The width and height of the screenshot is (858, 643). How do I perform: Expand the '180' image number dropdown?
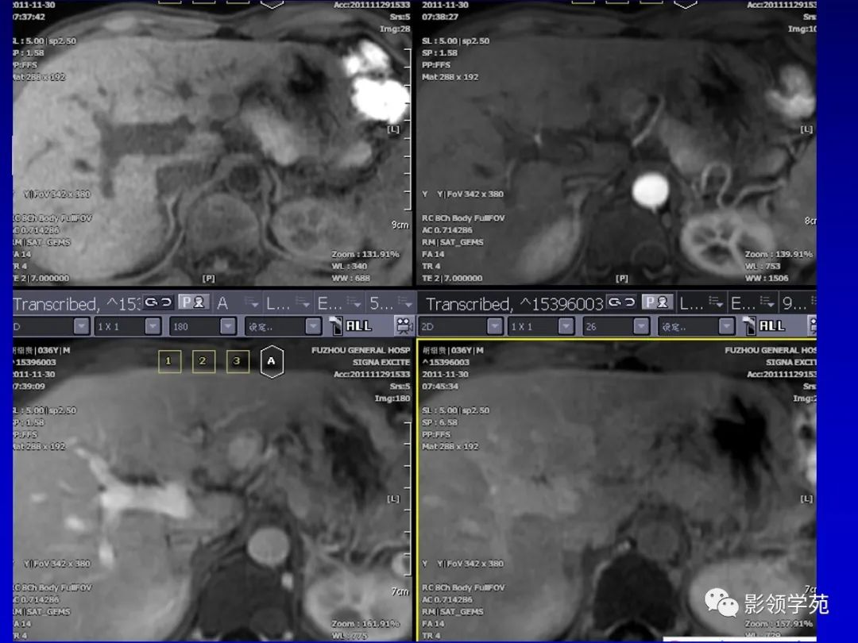228,326
